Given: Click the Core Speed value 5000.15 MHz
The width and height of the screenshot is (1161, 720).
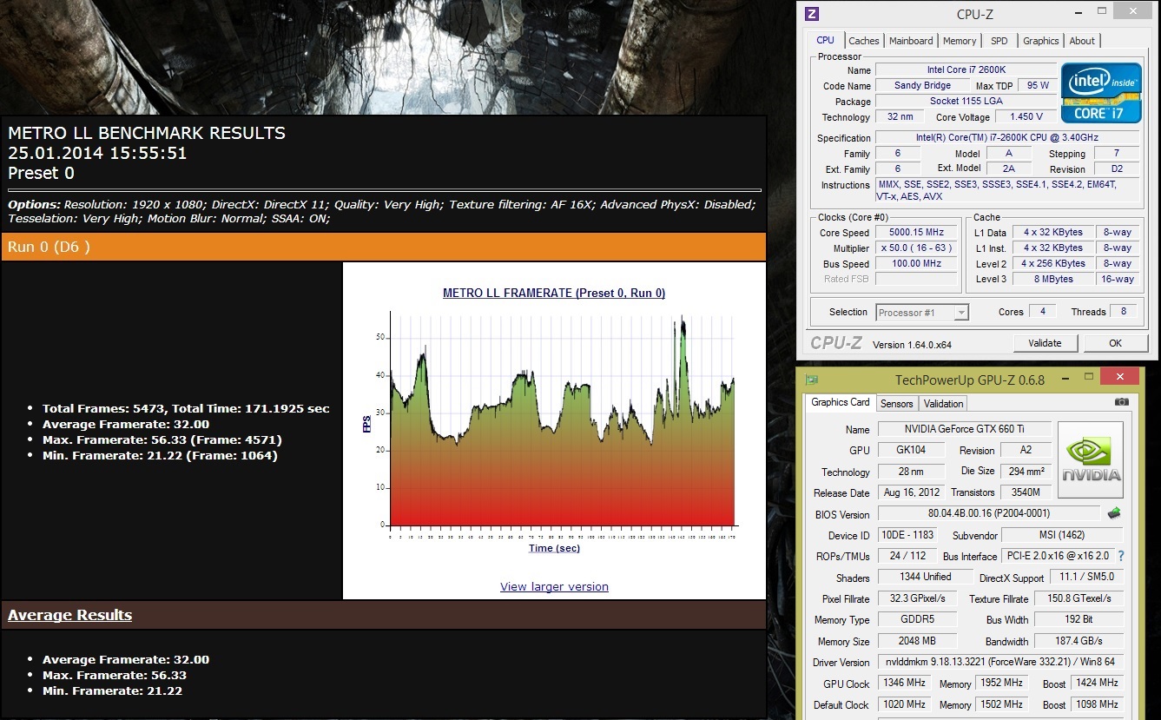Looking at the screenshot, I should click(915, 233).
